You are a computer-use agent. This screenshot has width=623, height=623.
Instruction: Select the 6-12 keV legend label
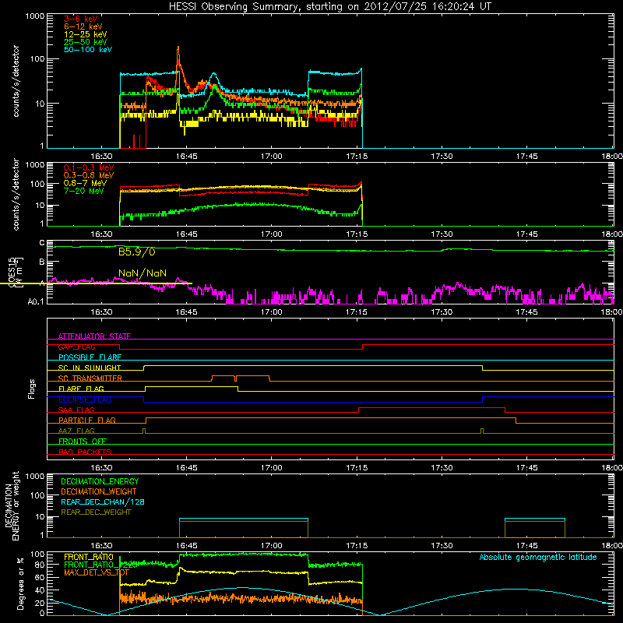(83, 26)
